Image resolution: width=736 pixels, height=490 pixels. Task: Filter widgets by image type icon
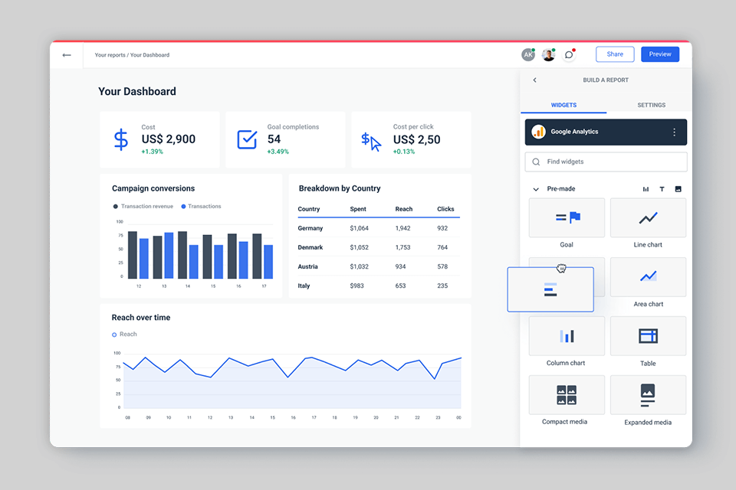[x=678, y=189]
